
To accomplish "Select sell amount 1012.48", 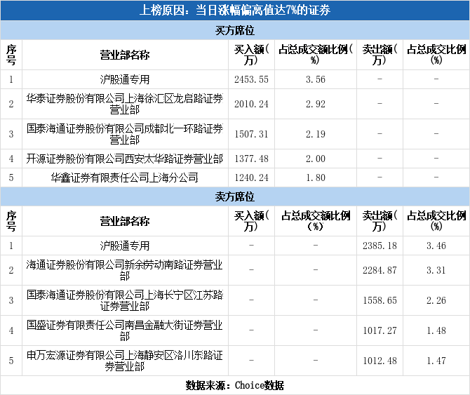I will (380, 361).
